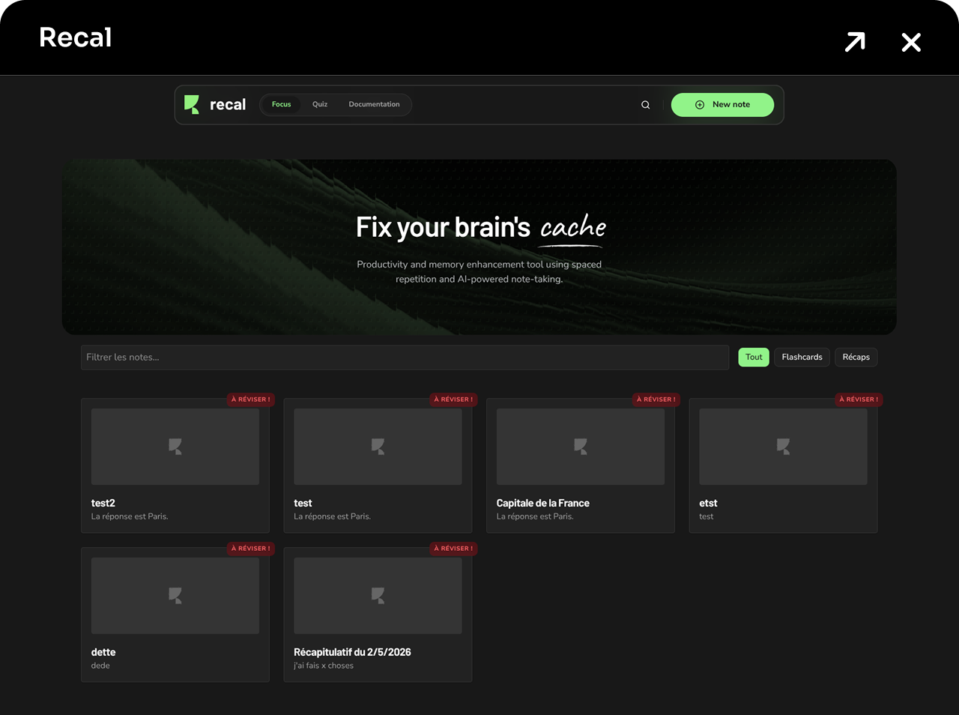Filter notes by Récaps
Image resolution: width=959 pixels, height=715 pixels.
click(856, 357)
